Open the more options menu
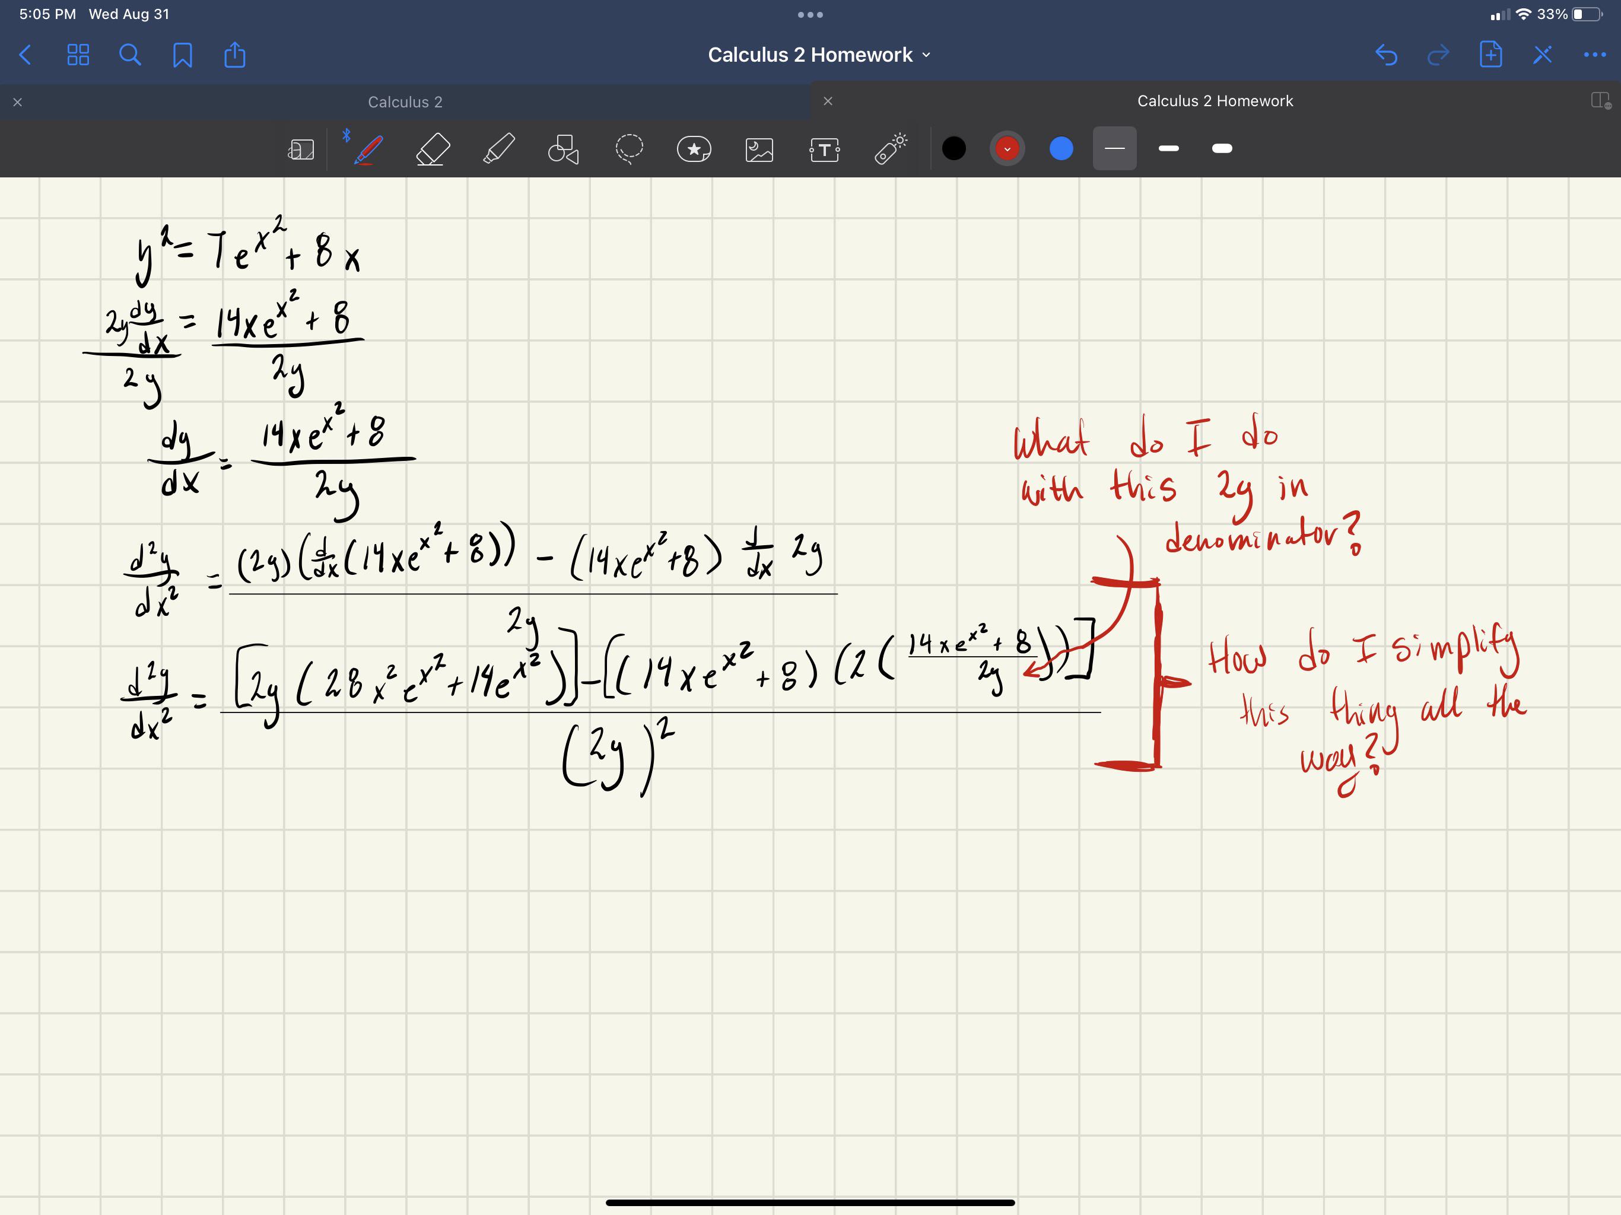This screenshot has height=1215, width=1621. pos(1595,54)
